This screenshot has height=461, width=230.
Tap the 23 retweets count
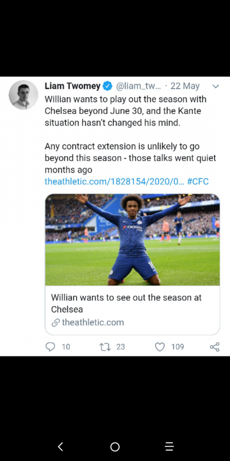(x=121, y=347)
